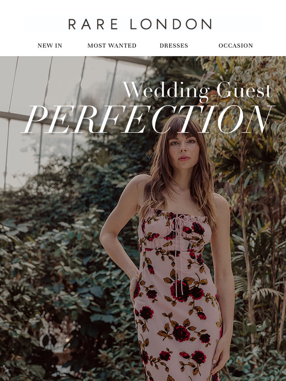The image size is (286, 381).
Task: Click the letter R in the RARE logo
Action: point(72,24)
